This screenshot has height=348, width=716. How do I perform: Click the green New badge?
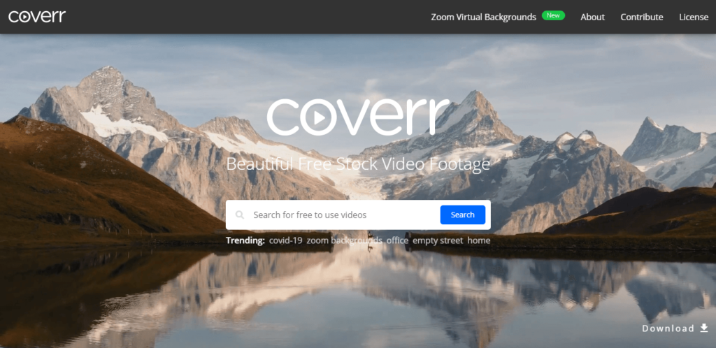coord(553,15)
